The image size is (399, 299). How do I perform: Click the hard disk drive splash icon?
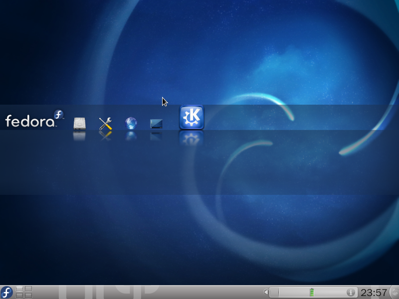pos(80,123)
